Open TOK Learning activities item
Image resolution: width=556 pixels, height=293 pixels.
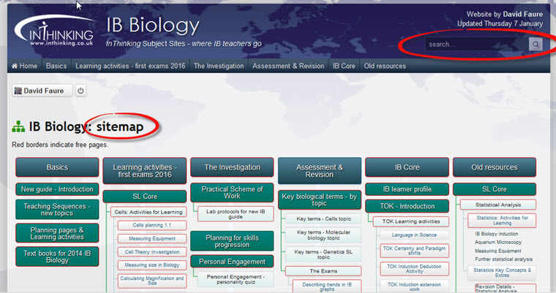point(411,221)
